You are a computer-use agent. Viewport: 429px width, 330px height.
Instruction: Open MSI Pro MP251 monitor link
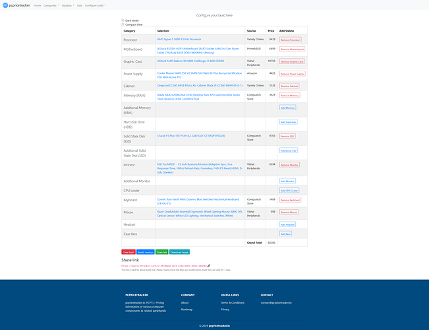[x=200, y=168]
